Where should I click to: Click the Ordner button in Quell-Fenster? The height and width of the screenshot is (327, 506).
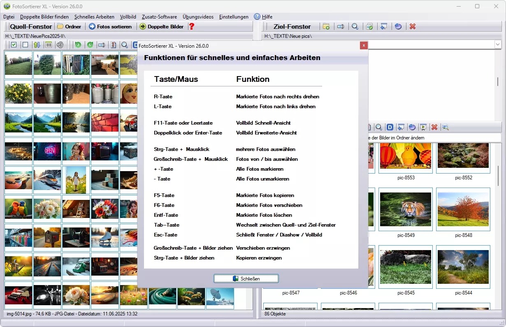(x=70, y=26)
